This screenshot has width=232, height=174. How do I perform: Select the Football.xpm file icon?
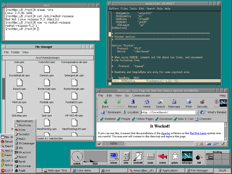point(47,96)
